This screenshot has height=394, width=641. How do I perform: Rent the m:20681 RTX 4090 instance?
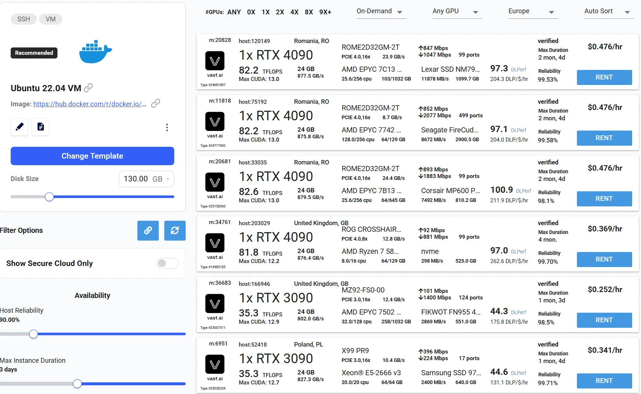pyautogui.click(x=604, y=199)
